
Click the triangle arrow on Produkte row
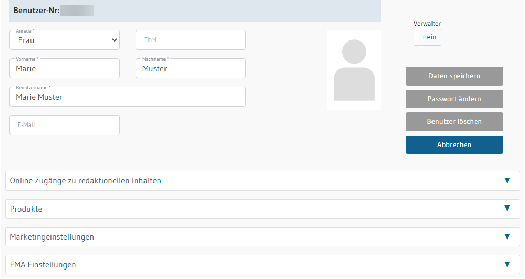coord(507,208)
